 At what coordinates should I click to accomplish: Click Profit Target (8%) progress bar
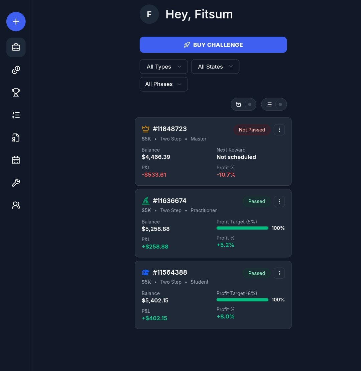[x=243, y=300]
